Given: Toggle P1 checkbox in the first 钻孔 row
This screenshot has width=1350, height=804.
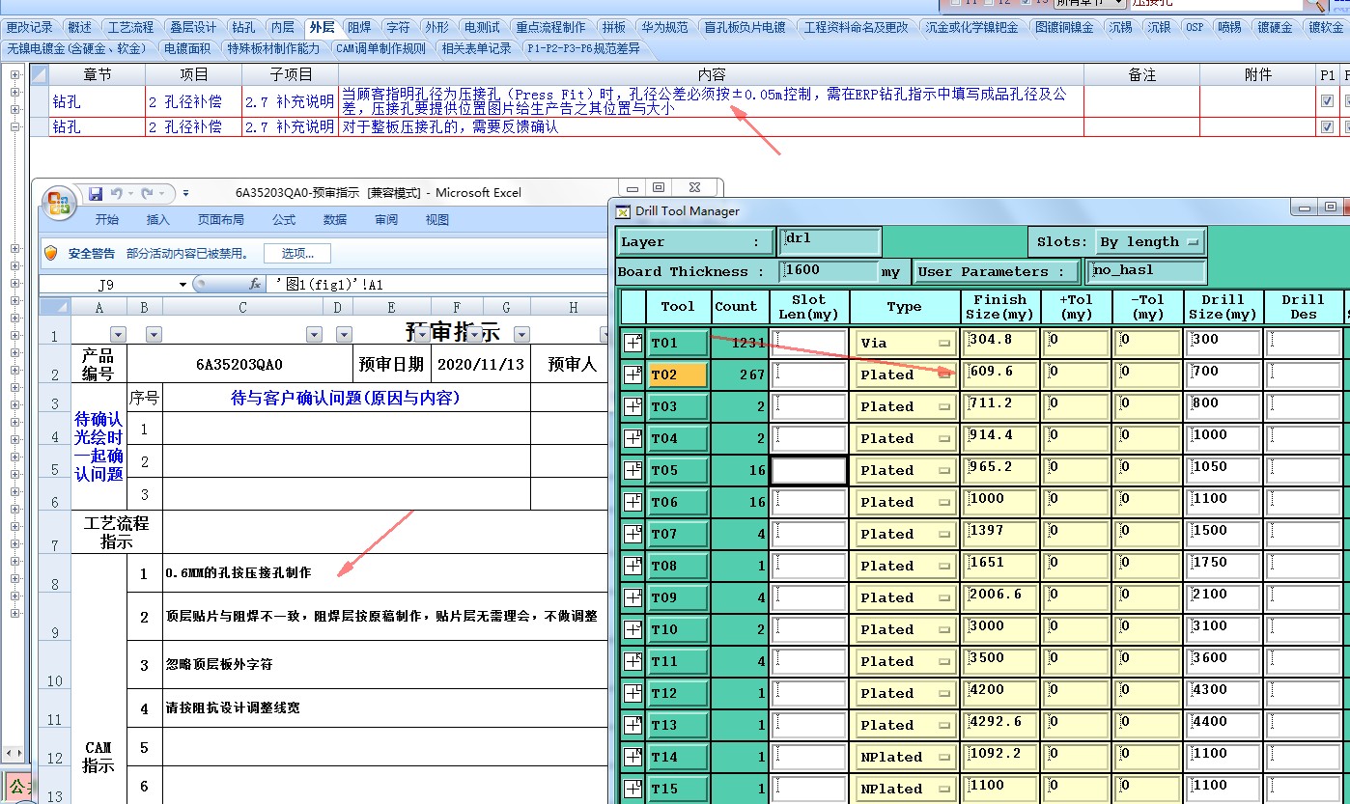Looking at the screenshot, I should [x=1327, y=100].
